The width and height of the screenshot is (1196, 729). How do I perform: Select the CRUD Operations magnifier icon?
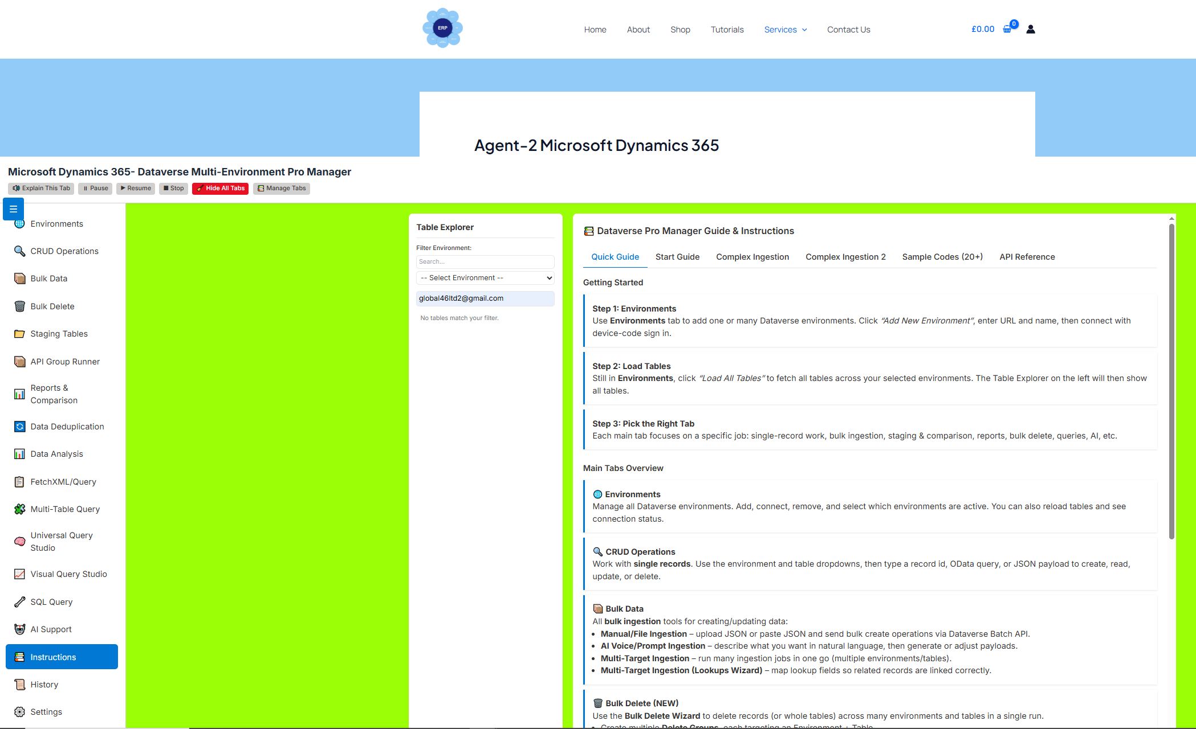19,251
